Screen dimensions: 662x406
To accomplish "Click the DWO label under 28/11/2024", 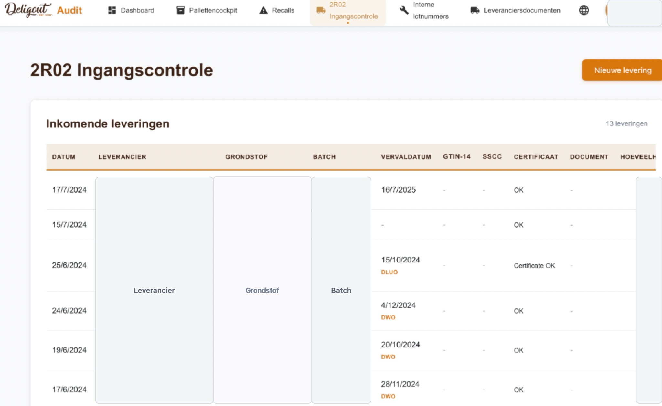I will [388, 396].
